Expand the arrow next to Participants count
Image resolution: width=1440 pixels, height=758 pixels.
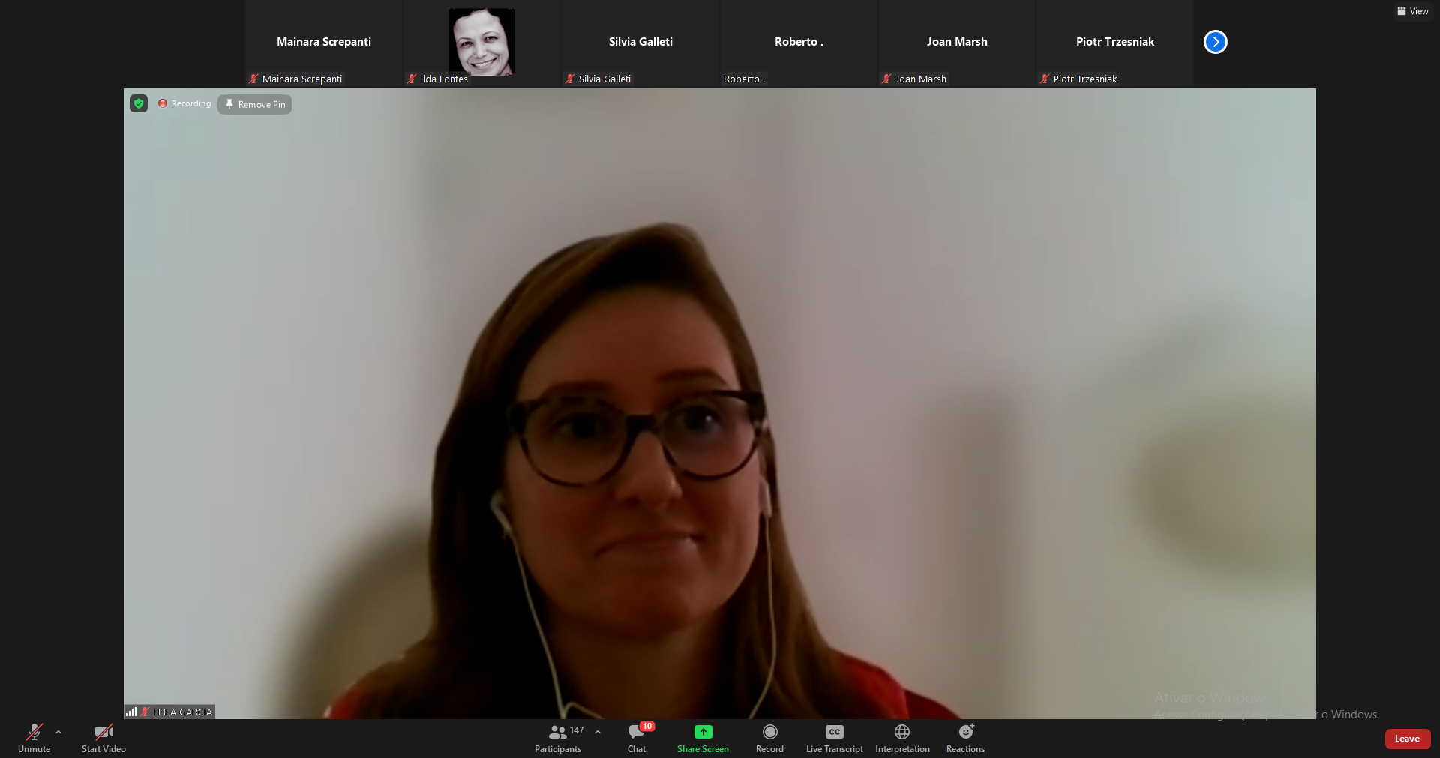[598, 732]
